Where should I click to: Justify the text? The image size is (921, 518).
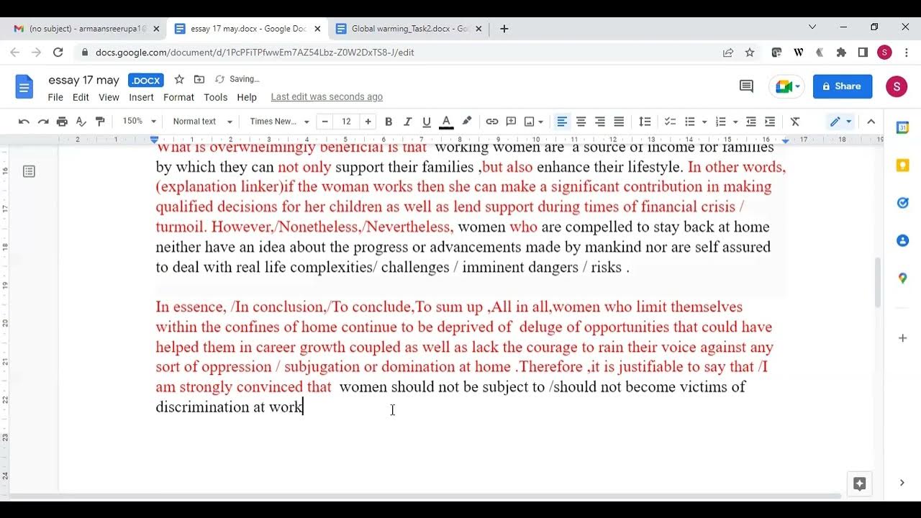(619, 122)
